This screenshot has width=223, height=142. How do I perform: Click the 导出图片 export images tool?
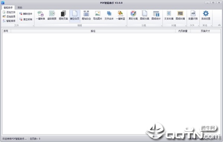tap(97, 16)
